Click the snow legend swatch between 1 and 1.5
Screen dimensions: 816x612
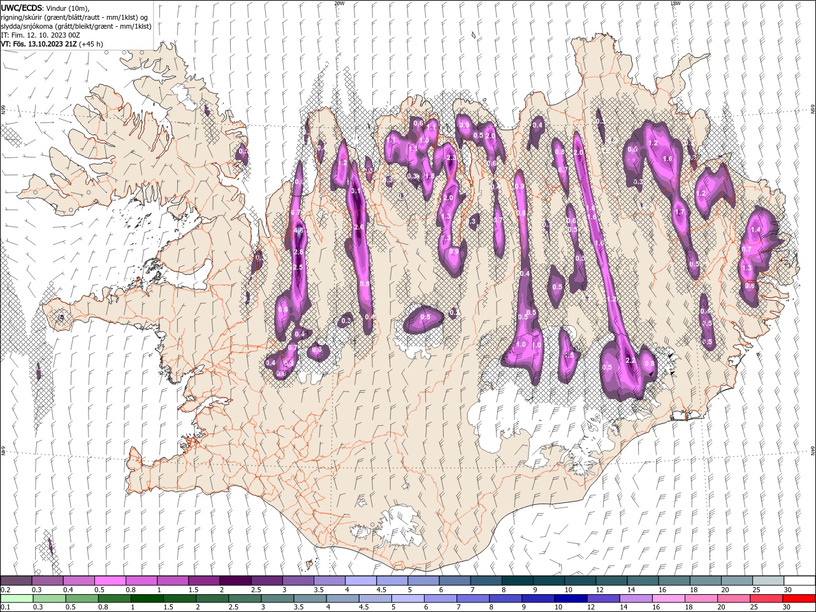click(x=172, y=581)
